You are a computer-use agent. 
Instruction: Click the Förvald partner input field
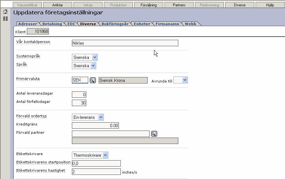[x=111, y=134]
